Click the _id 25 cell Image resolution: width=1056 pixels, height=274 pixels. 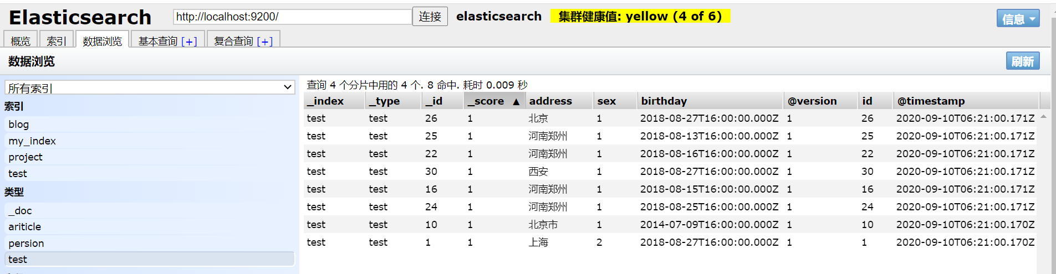pos(431,136)
